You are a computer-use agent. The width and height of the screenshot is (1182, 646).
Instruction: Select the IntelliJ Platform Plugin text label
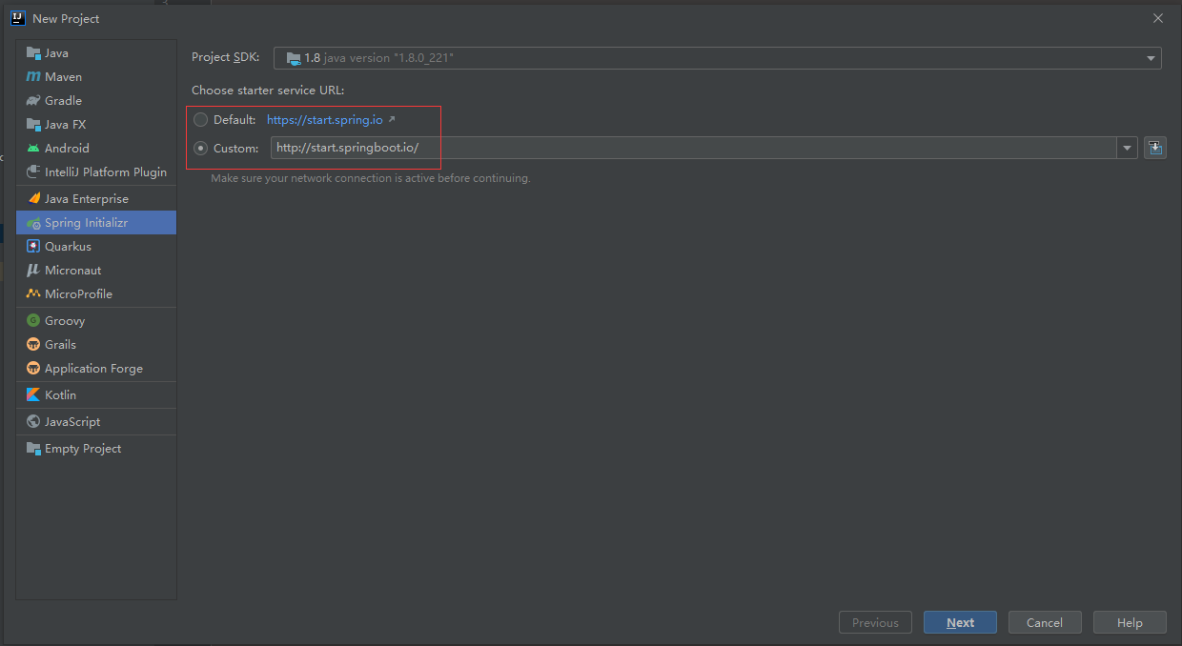(106, 172)
